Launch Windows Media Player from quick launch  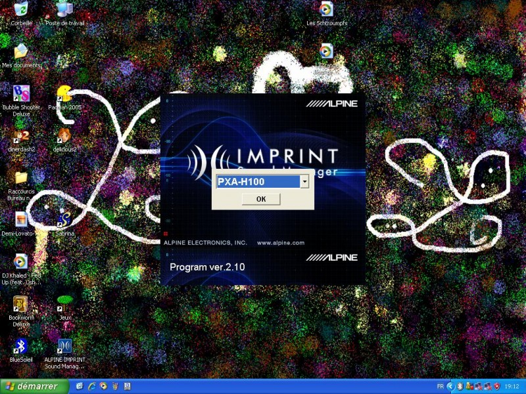pyautogui.click(x=103, y=387)
